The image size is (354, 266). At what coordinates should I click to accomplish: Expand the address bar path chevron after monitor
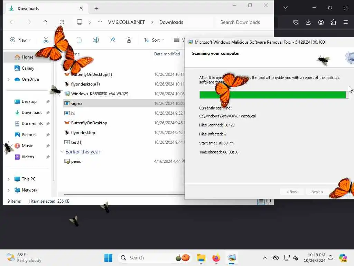pyautogui.click(x=90, y=22)
